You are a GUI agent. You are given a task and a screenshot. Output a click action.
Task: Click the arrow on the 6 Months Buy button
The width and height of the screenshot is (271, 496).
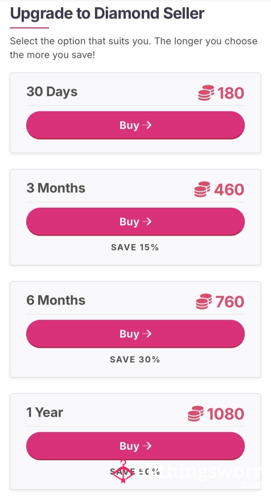tap(147, 334)
